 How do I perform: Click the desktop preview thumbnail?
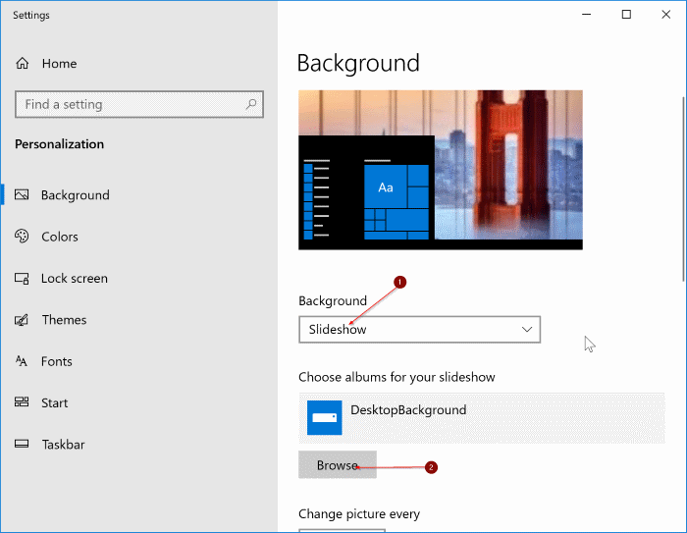441,170
